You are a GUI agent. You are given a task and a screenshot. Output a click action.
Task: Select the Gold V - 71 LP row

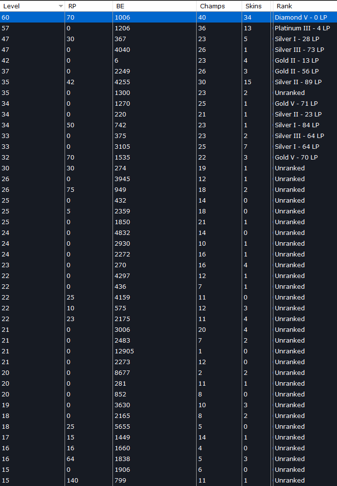click(x=168, y=104)
